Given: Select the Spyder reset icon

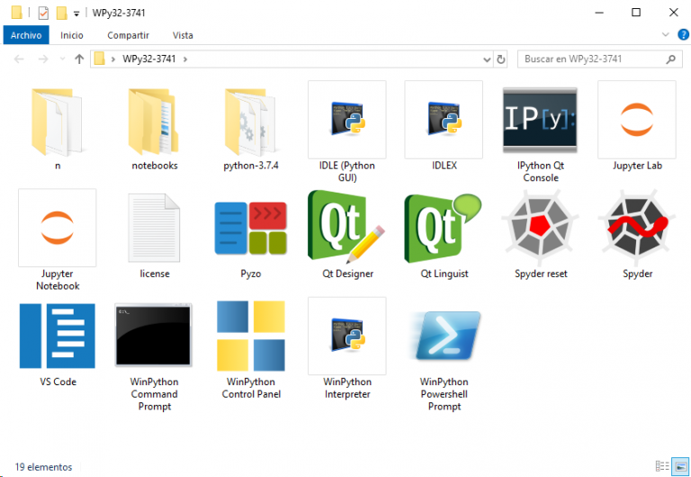Looking at the screenshot, I should pyautogui.click(x=540, y=228).
